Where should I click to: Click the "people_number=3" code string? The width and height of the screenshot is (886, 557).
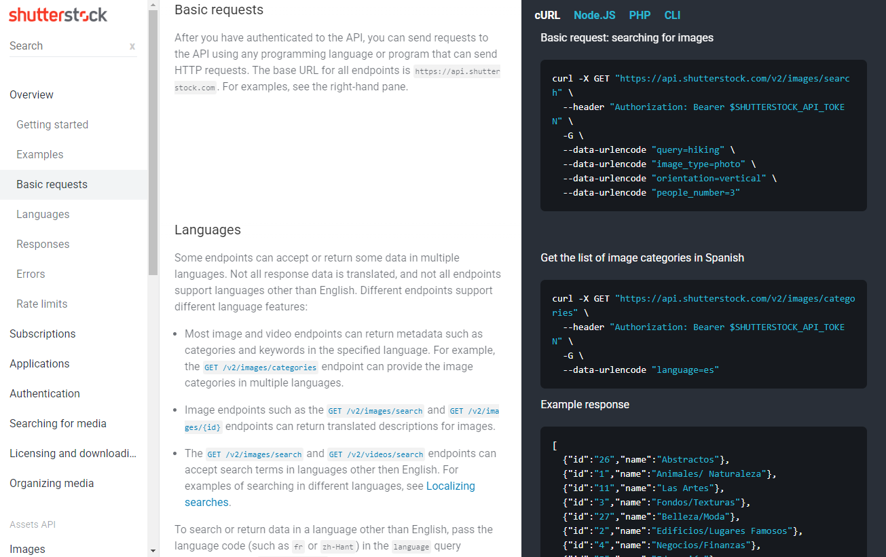pyautogui.click(x=695, y=192)
